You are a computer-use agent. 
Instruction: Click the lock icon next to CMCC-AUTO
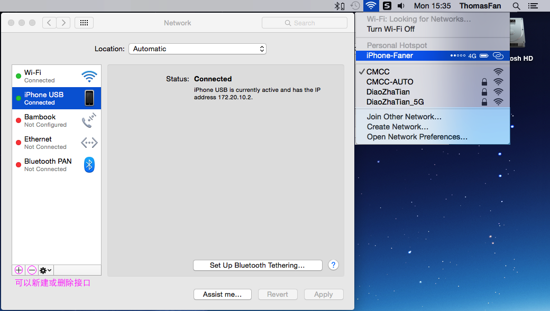click(484, 82)
